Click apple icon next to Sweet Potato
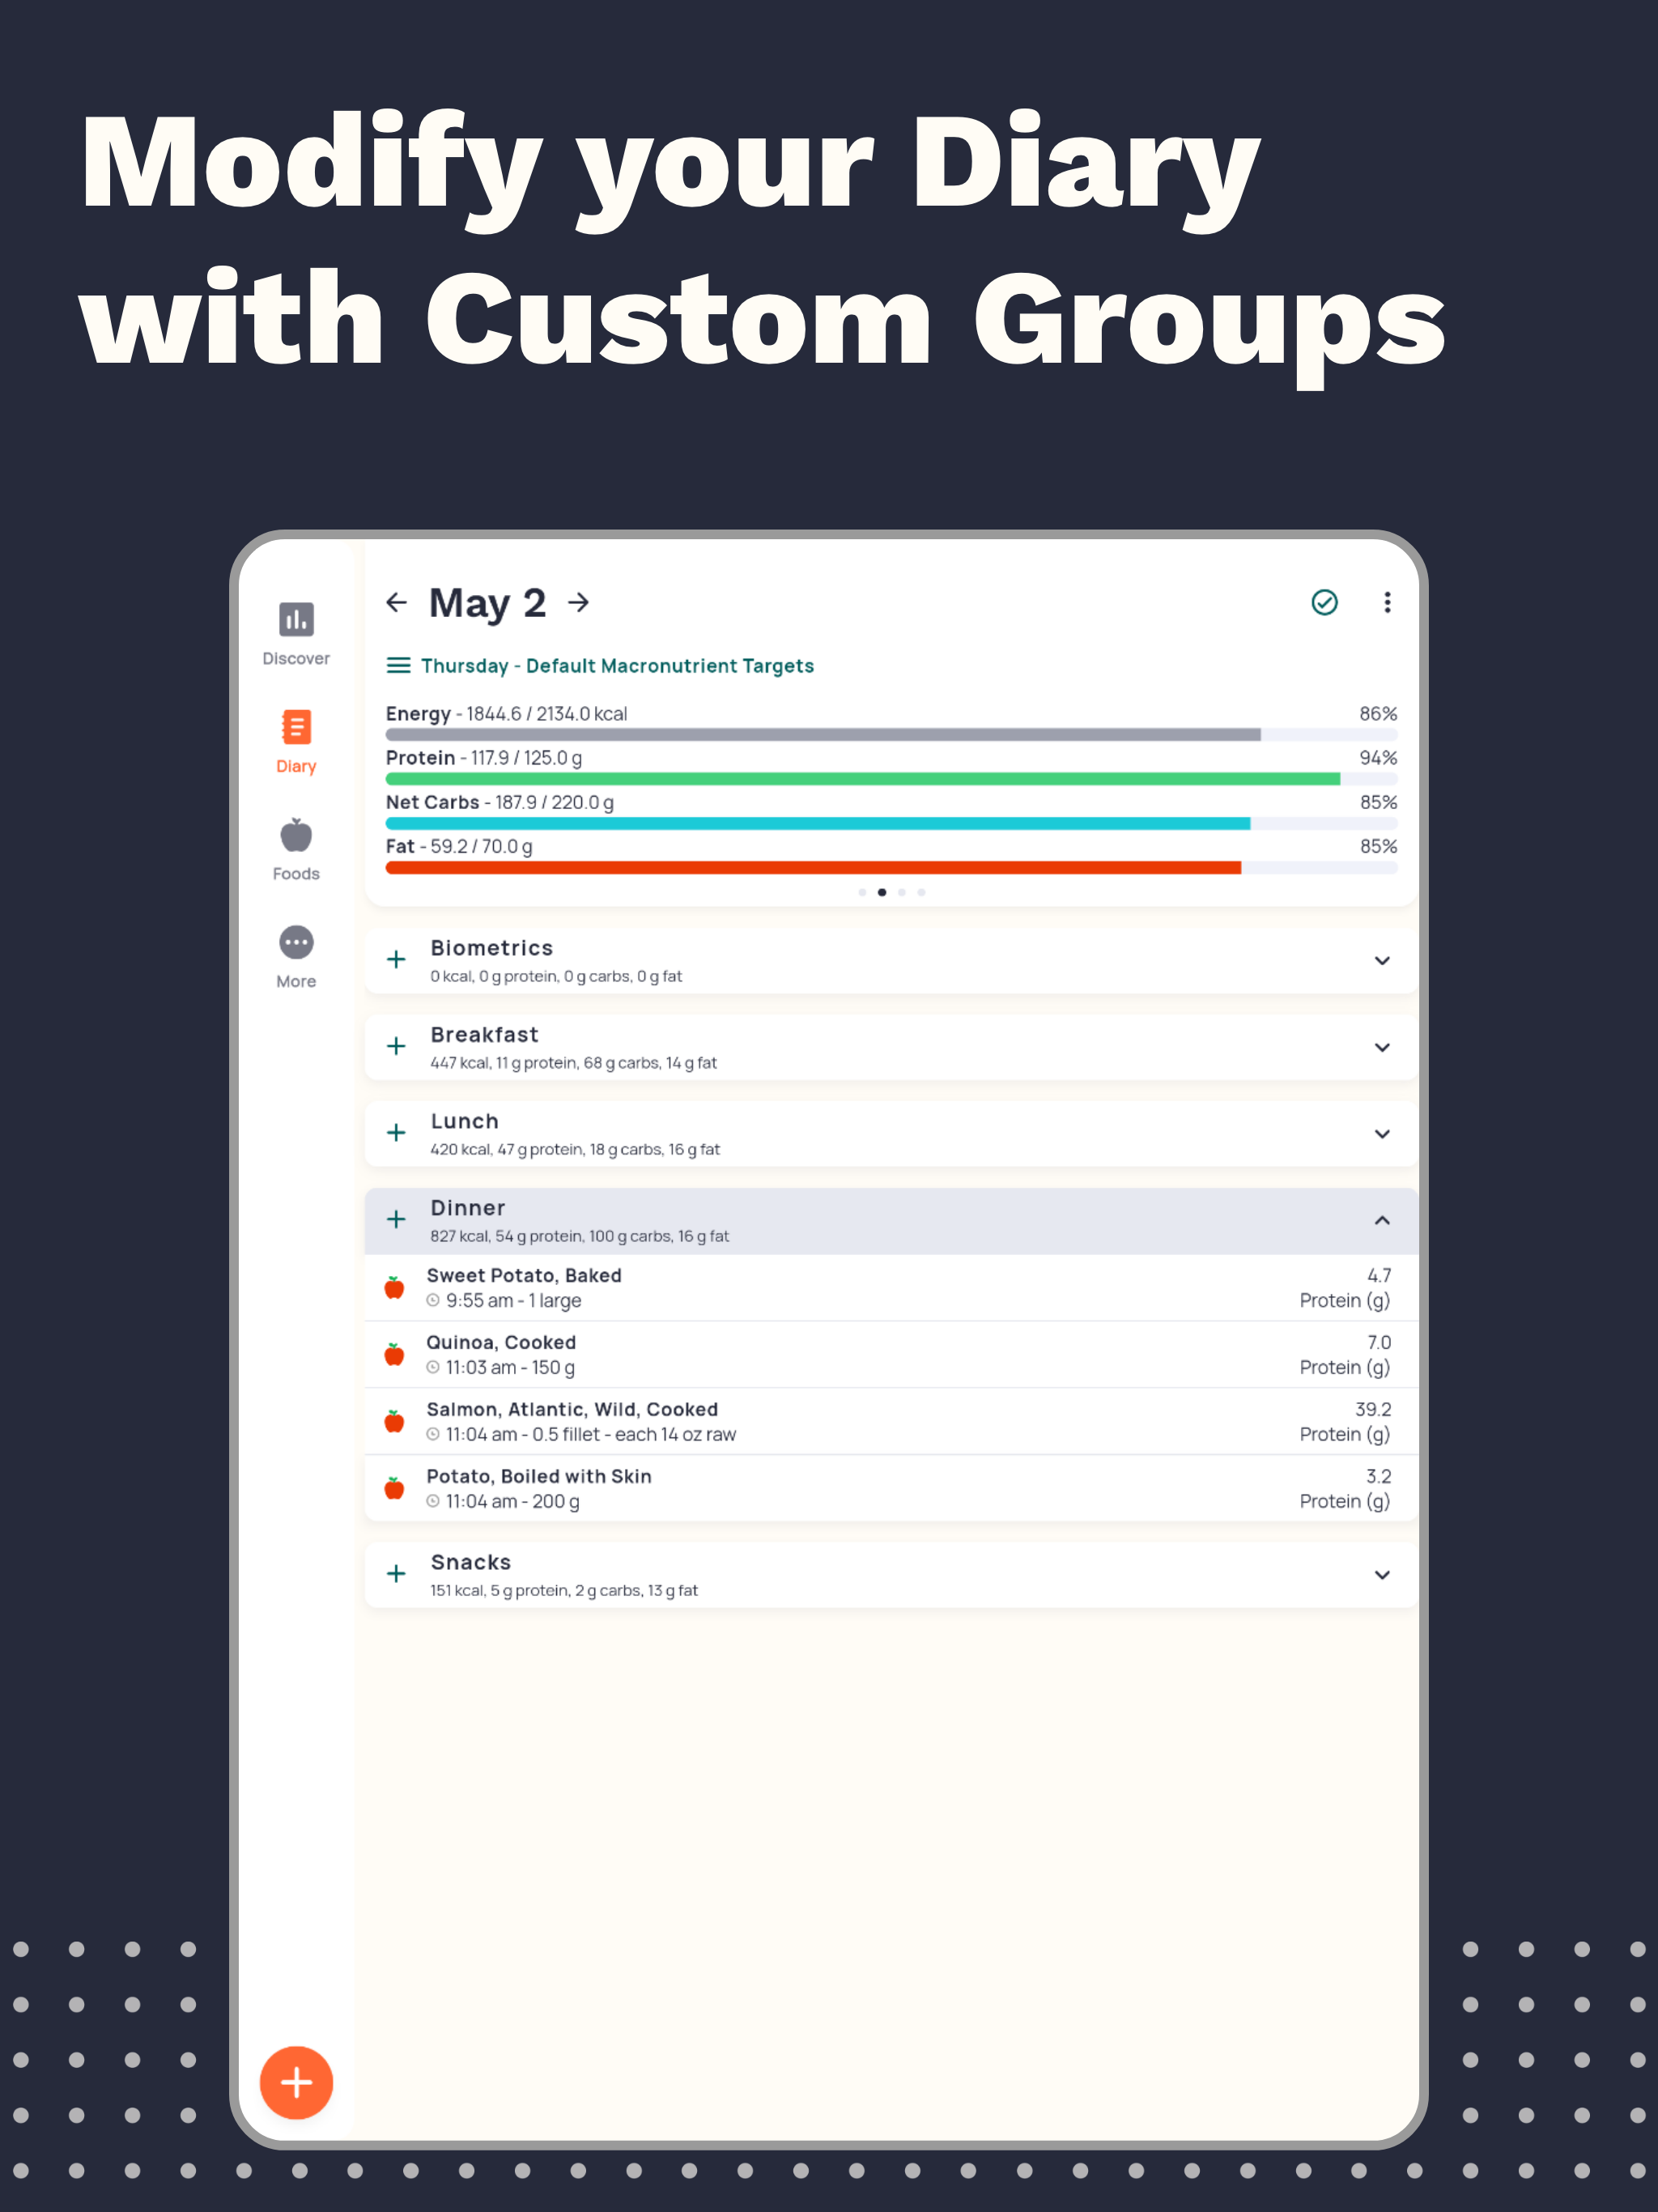Screen dimensions: 1658x2212 click(x=395, y=1287)
